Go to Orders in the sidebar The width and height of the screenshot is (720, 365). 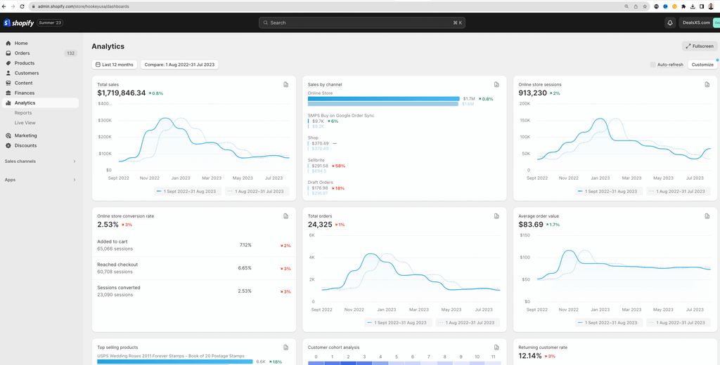pos(22,53)
